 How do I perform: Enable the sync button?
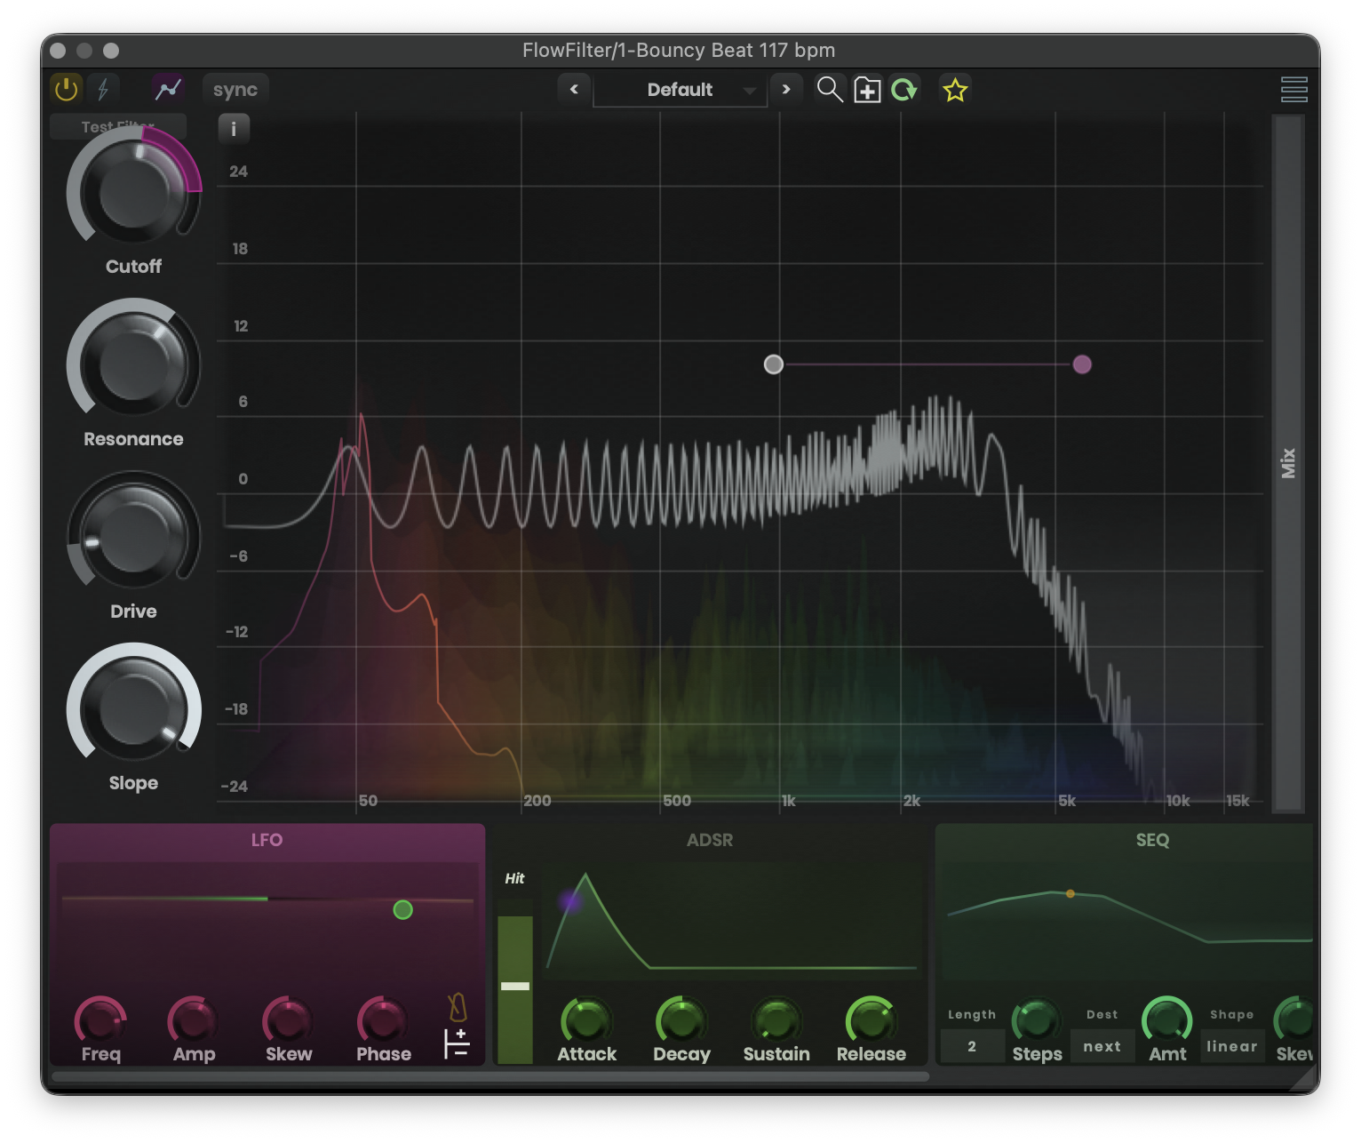coord(235,90)
